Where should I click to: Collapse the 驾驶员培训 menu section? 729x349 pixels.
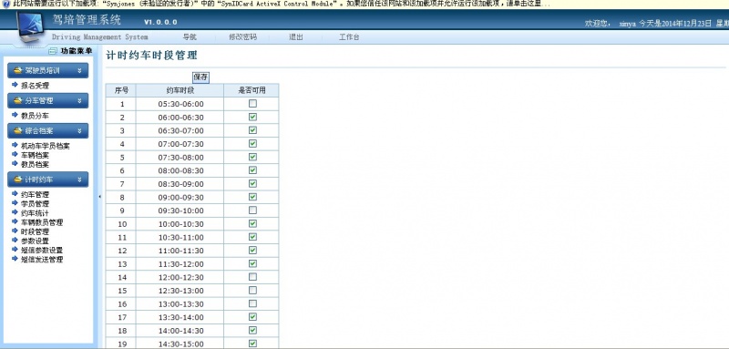point(79,71)
